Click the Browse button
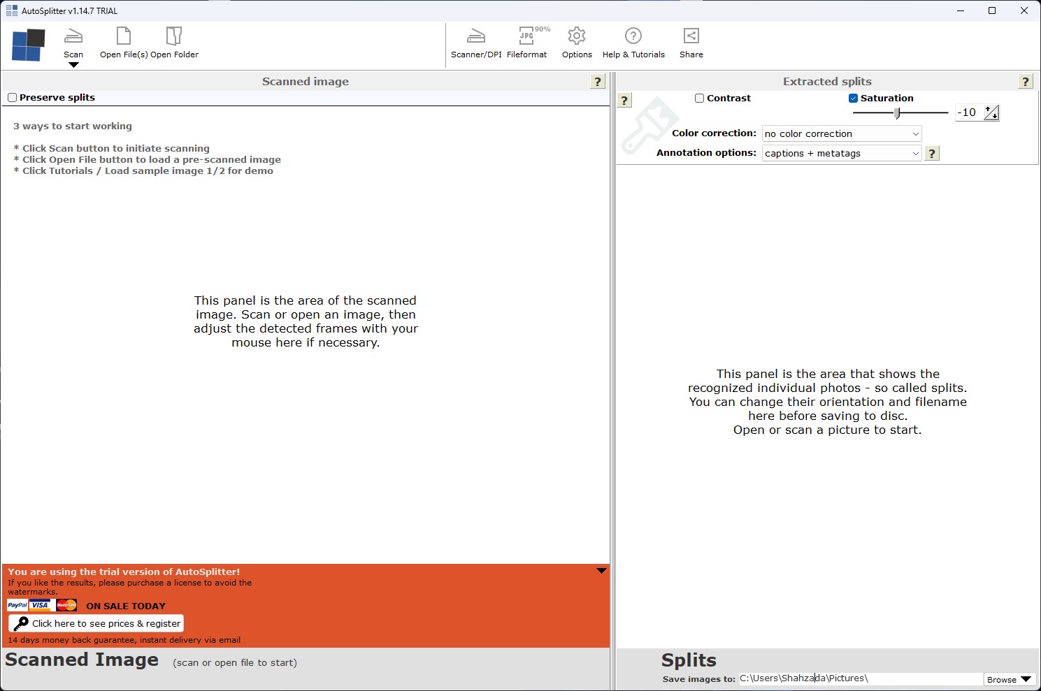The width and height of the screenshot is (1041, 691). pyautogui.click(x=1010, y=679)
